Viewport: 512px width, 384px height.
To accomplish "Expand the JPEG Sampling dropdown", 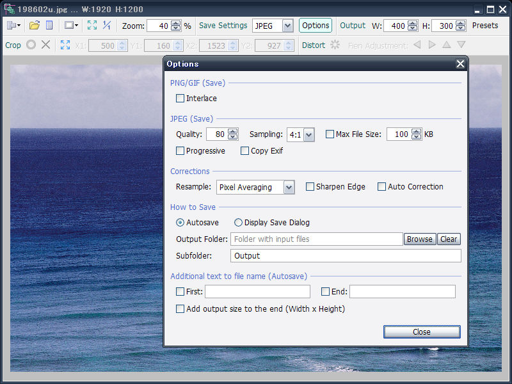I will coord(308,134).
